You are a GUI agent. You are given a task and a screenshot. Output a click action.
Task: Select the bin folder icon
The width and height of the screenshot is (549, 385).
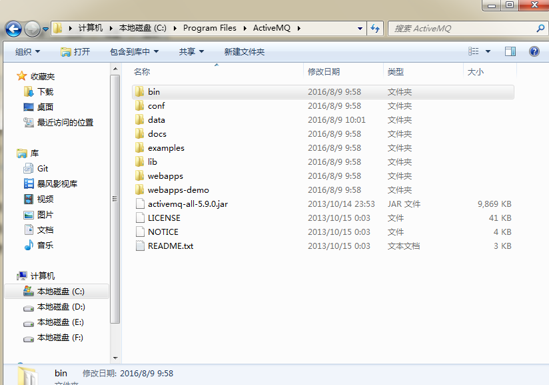pos(140,91)
